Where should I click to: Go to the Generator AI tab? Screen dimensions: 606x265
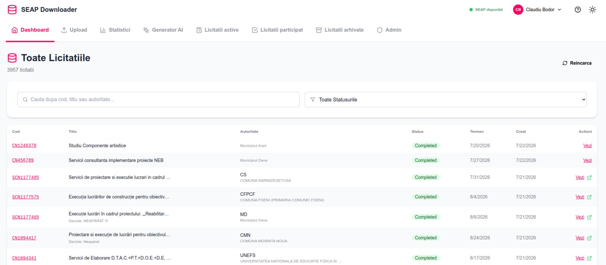pos(163,30)
